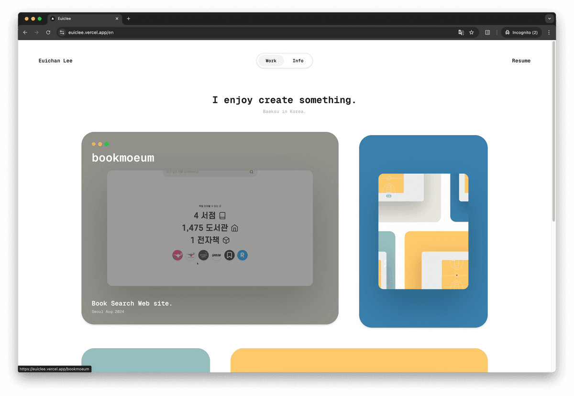Open the Incognito (2) profile menu
Viewport: 574px width, 396px height.
pyautogui.click(x=521, y=32)
